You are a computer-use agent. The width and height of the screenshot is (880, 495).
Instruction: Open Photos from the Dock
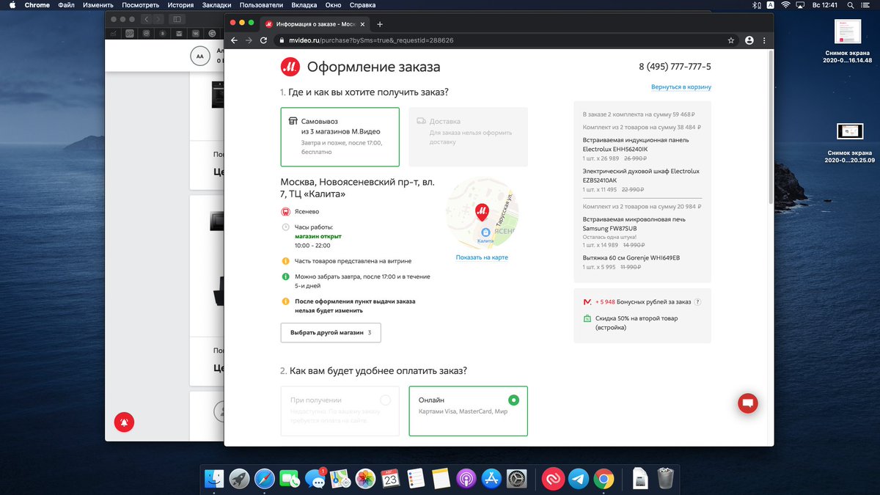pos(365,479)
